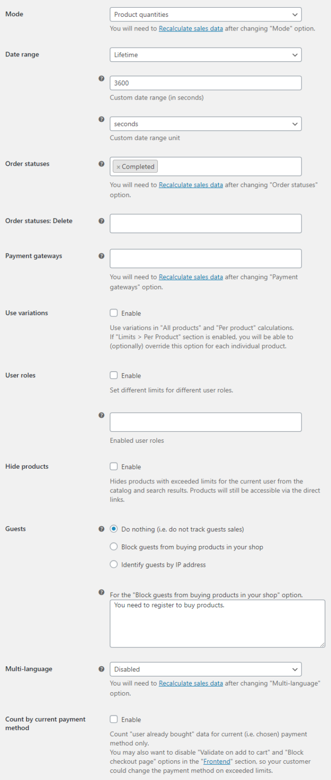The height and width of the screenshot is (780, 331).
Task: Enable Count by current payment method
Action: pyautogui.click(x=113, y=719)
